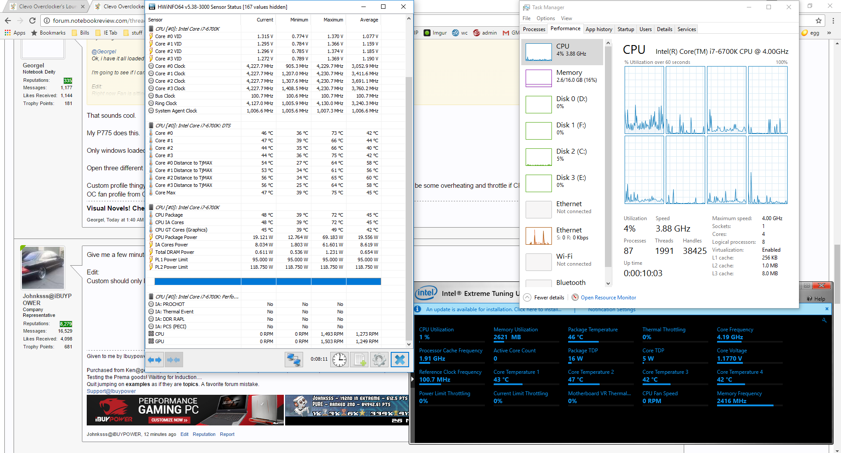Open Intel XTU Help
The height and width of the screenshot is (453, 841).
(x=816, y=299)
